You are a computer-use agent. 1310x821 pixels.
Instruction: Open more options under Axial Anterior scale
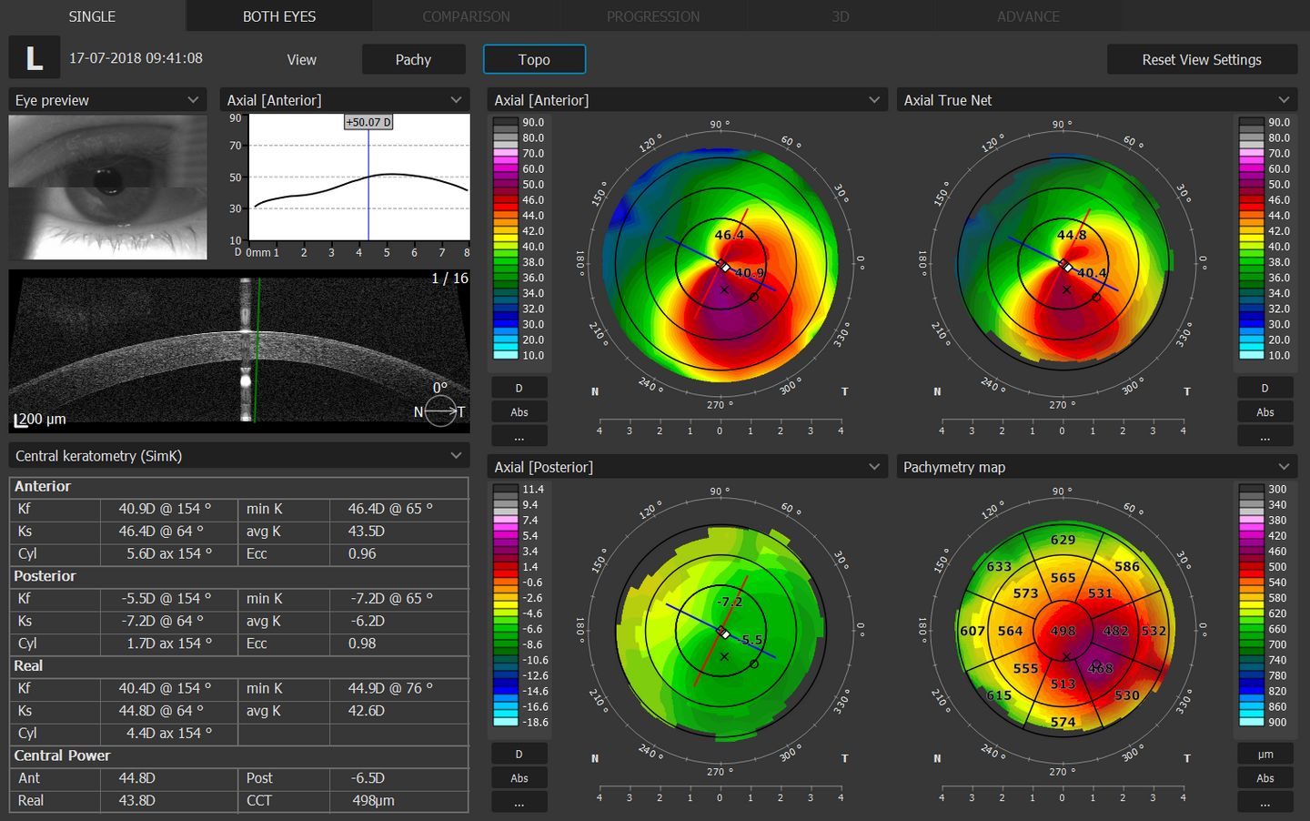[519, 437]
